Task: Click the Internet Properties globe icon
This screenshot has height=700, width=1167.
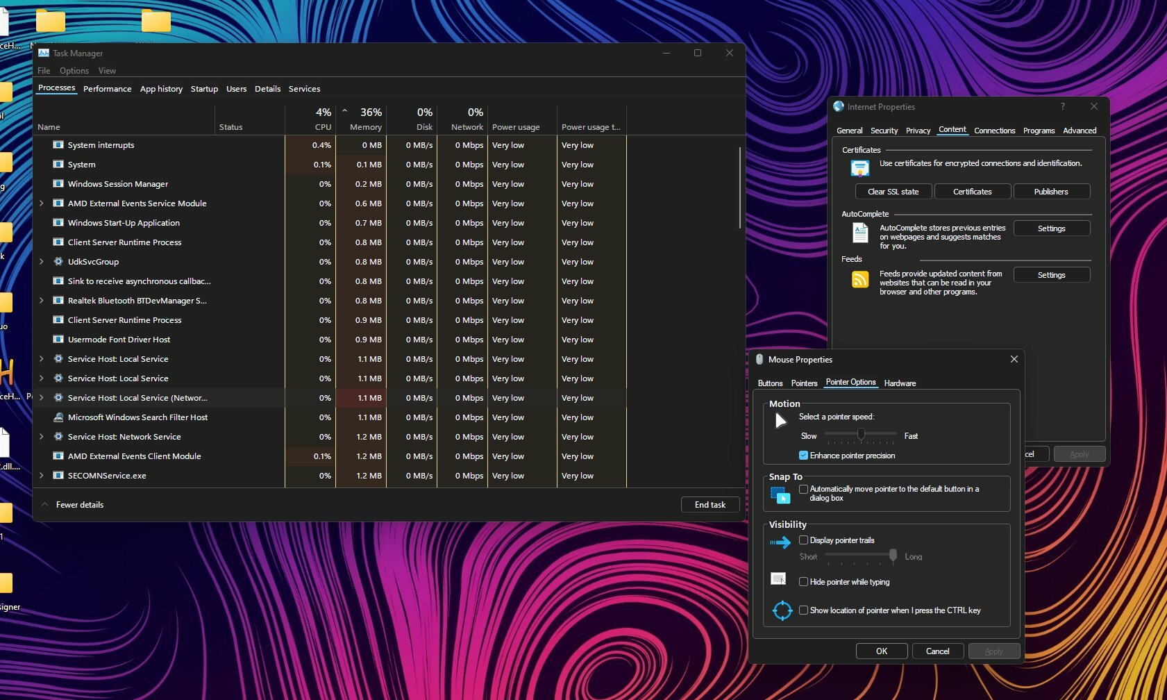Action: click(839, 106)
